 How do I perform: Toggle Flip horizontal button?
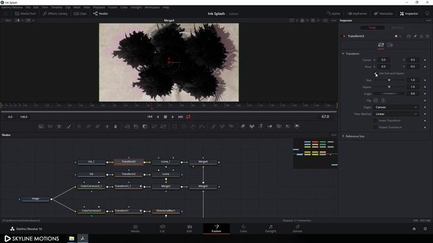(376, 101)
